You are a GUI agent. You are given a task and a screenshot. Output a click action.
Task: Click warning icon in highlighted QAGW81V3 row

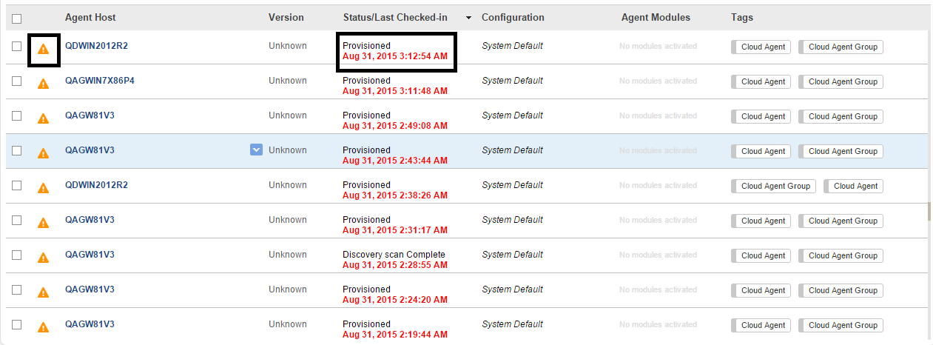pos(43,153)
